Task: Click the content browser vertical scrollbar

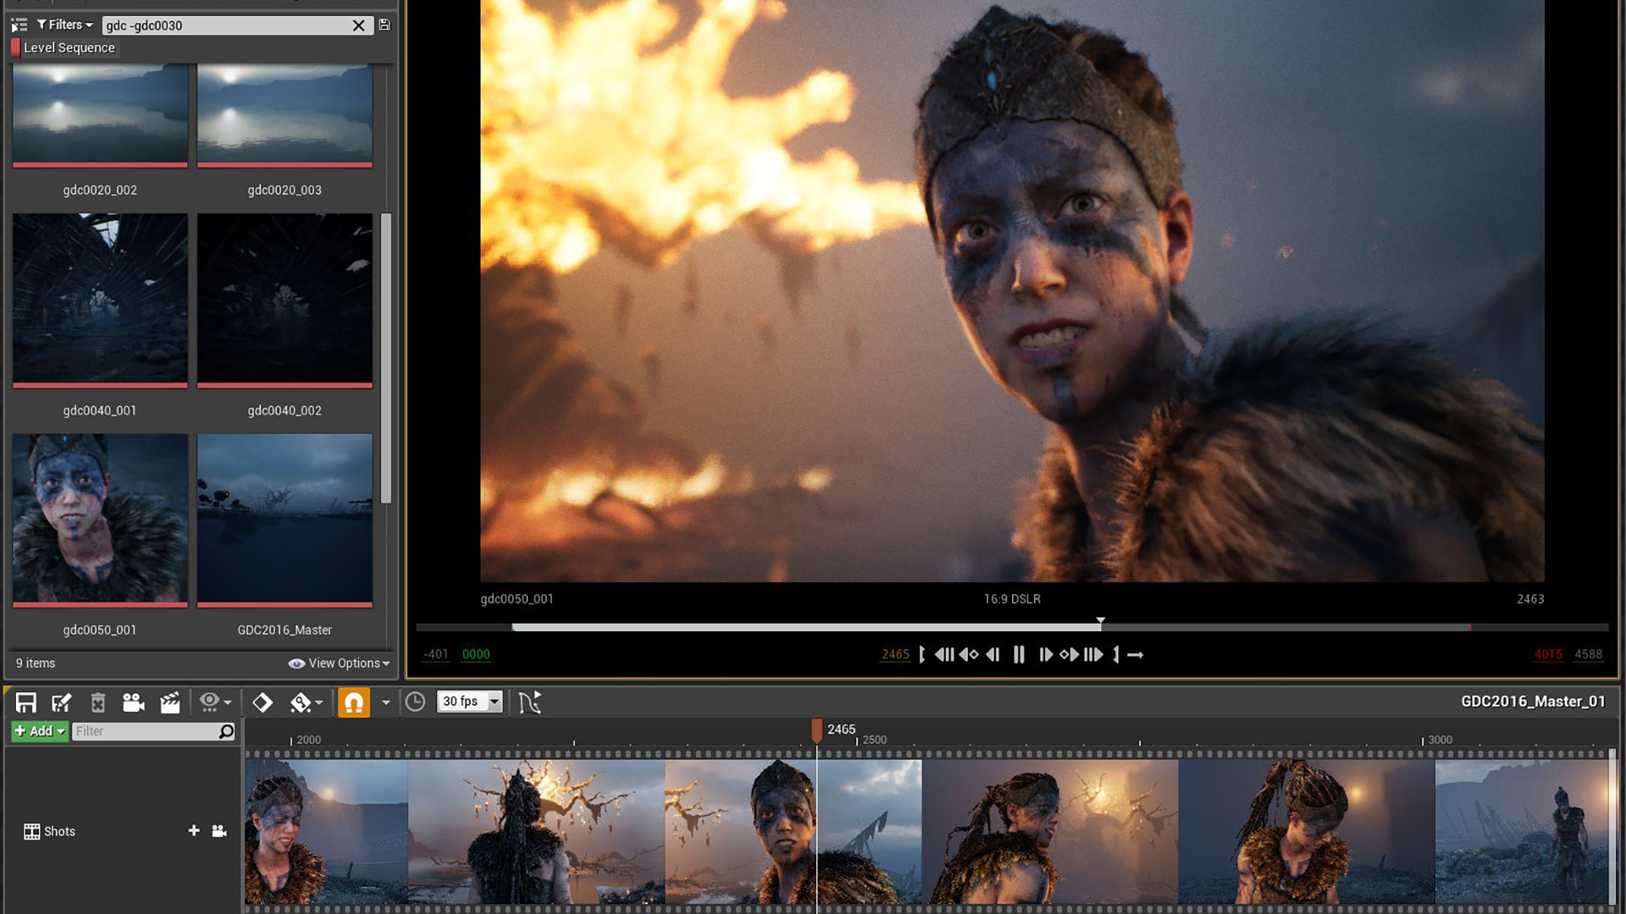Action: click(386, 358)
